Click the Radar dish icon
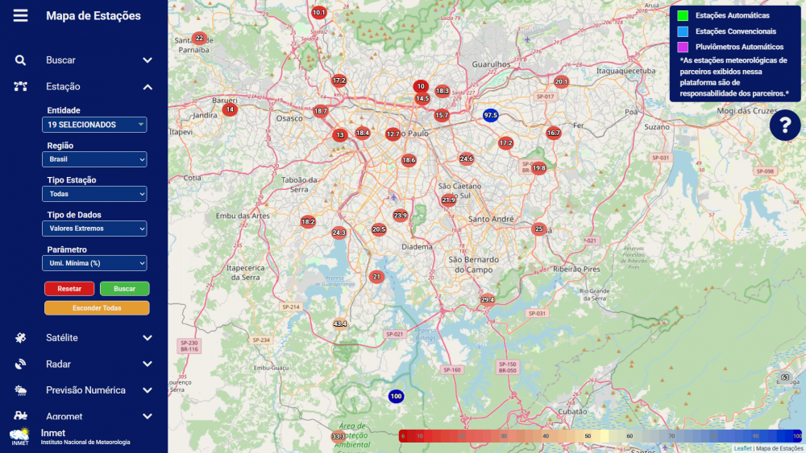The height and width of the screenshot is (453, 806). [20, 364]
